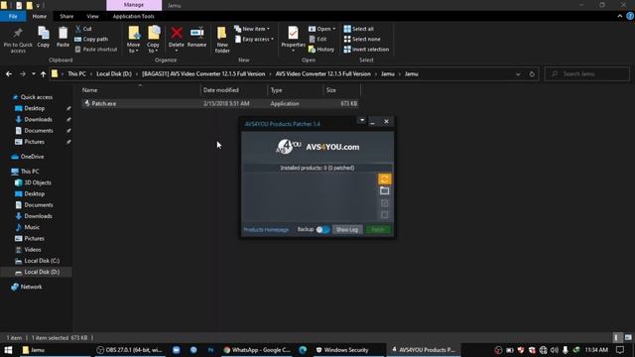Select the Patch.exe file row
This screenshot has width=635, height=357.
tap(220, 103)
